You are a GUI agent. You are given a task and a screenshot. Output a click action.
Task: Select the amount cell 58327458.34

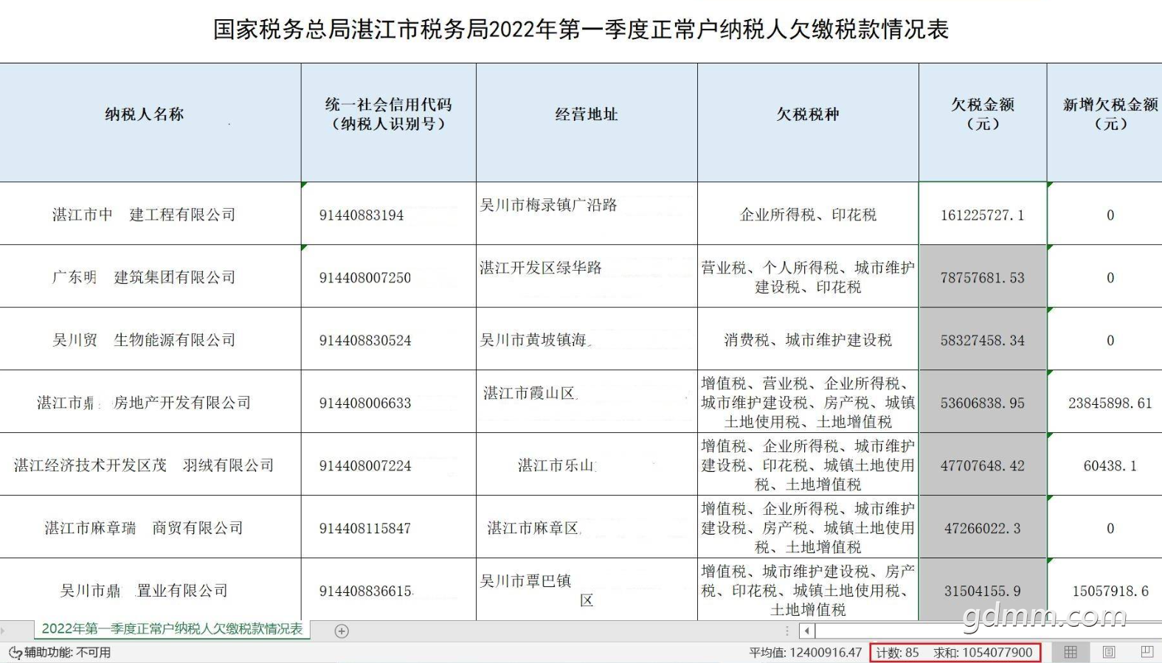click(983, 339)
